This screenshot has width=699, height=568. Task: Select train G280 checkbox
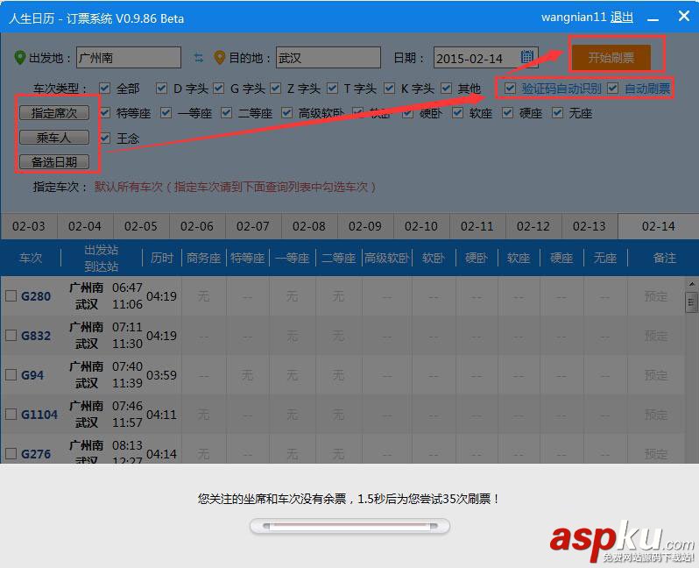point(11,295)
